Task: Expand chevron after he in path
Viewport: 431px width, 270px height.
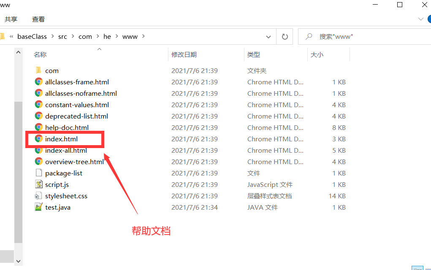Action: coord(117,36)
